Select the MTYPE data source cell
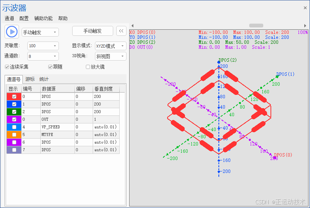310x208 pixels. click(57, 134)
